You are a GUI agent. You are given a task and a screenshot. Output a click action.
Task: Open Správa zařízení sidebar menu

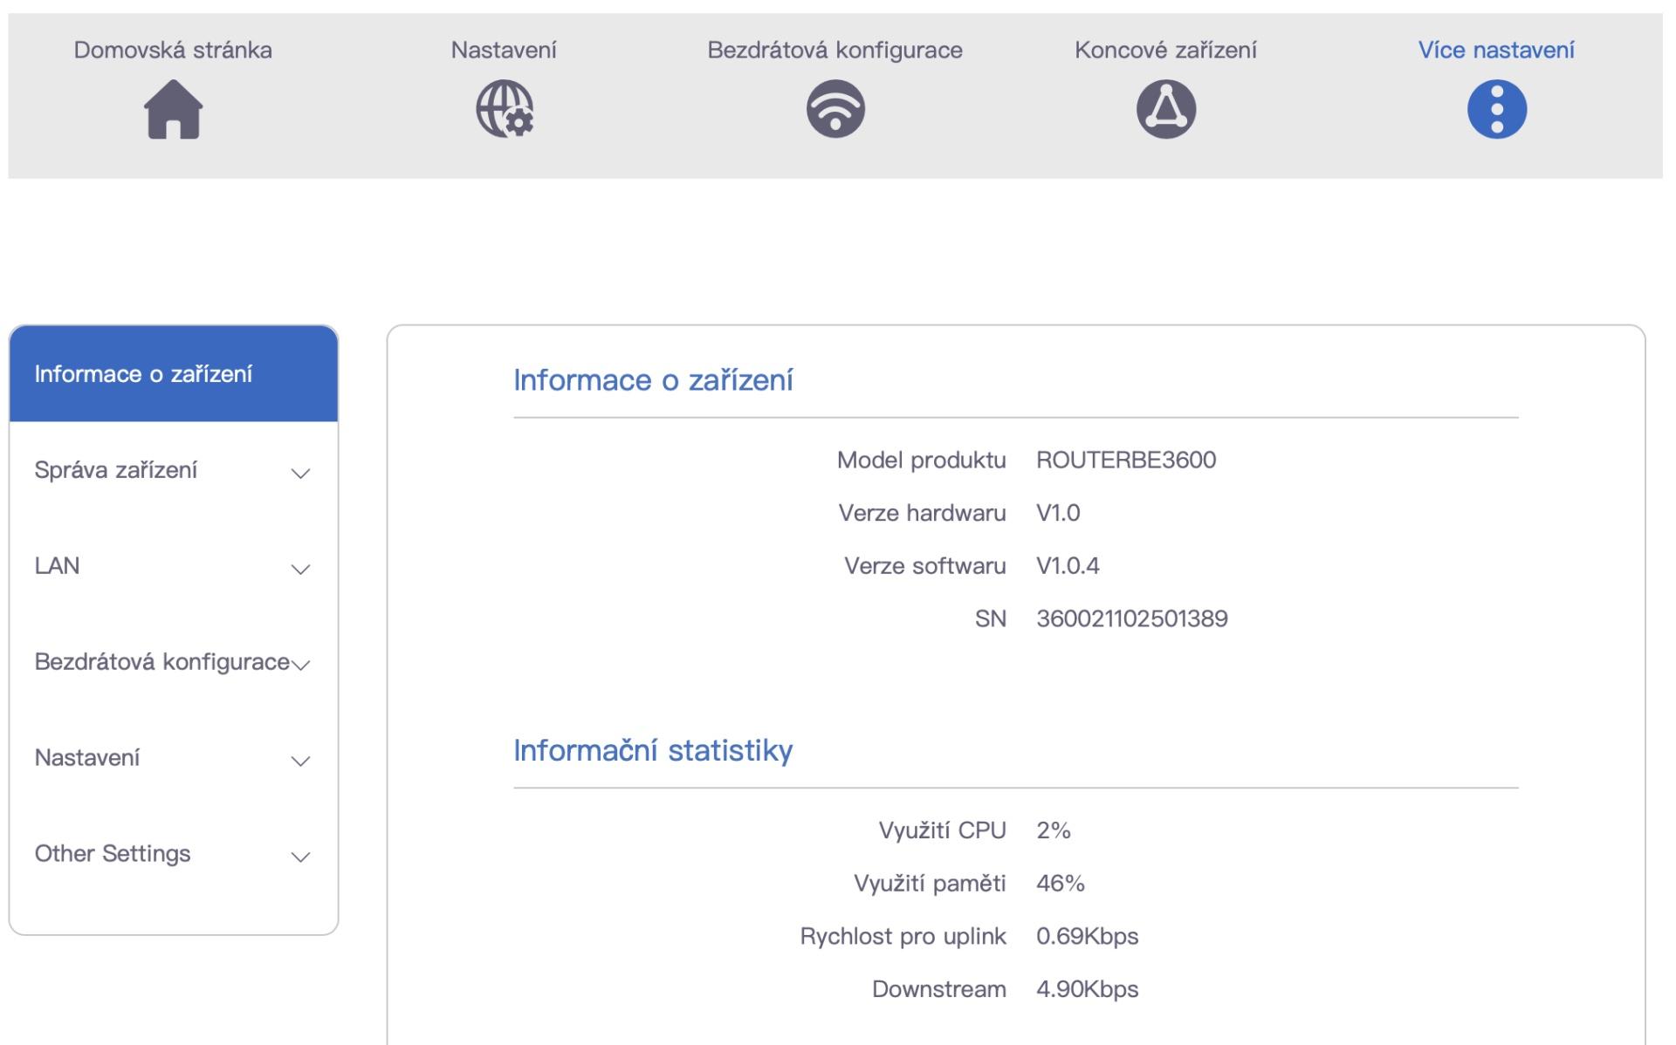(116, 470)
